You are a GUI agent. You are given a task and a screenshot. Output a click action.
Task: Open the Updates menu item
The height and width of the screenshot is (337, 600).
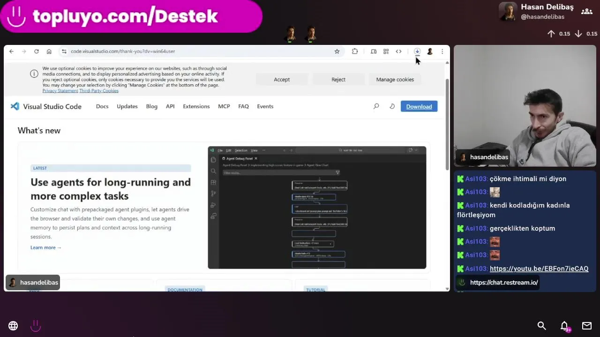click(127, 106)
